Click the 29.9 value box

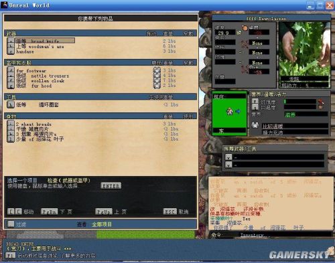pos(225,33)
